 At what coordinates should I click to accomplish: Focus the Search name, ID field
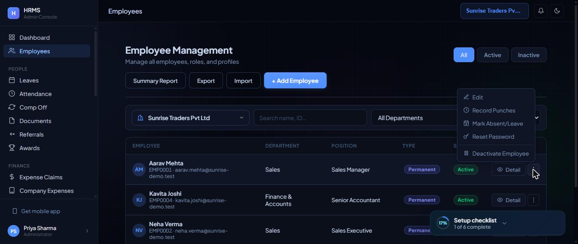click(x=310, y=118)
